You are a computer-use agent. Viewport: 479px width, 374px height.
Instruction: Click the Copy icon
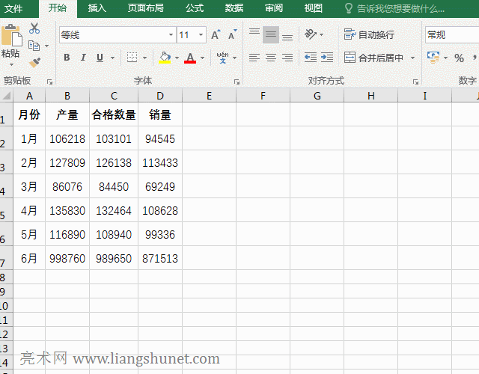pyautogui.click(x=34, y=46)
